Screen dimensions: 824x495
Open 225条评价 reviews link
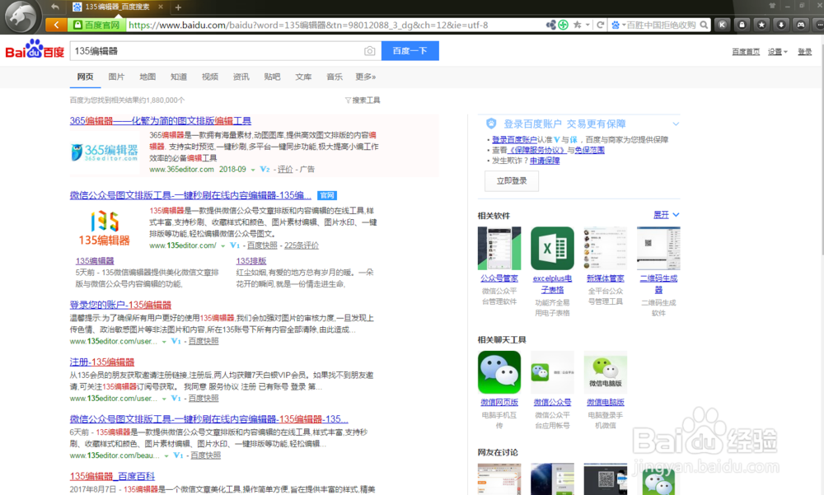301,245
